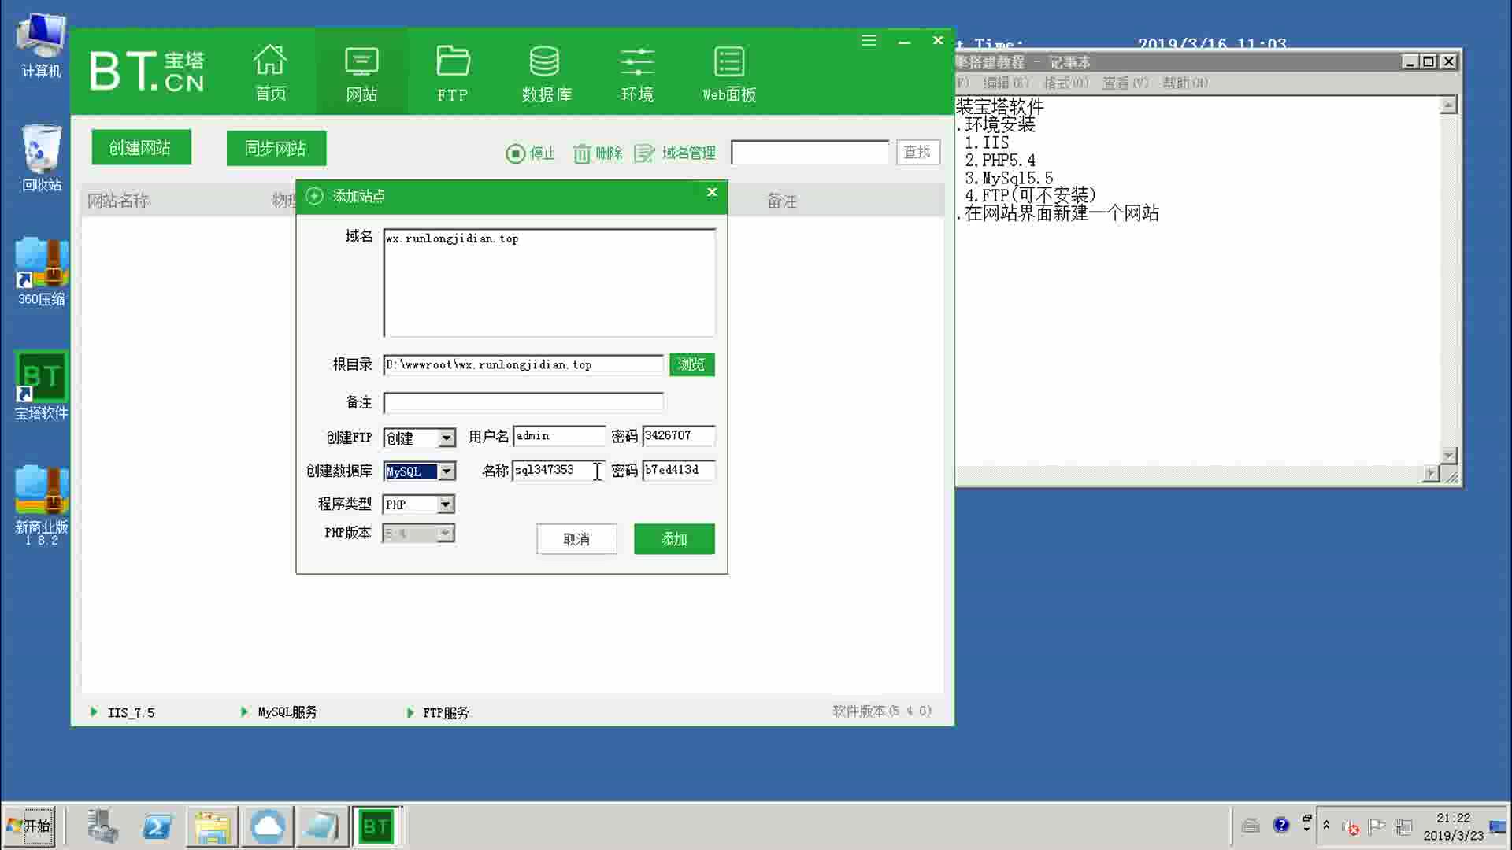
Task: Open Notepad 帮助 menu
Action: [x=1185, y=83]
